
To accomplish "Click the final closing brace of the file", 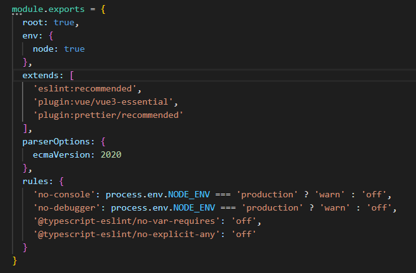I will [15, 260].
